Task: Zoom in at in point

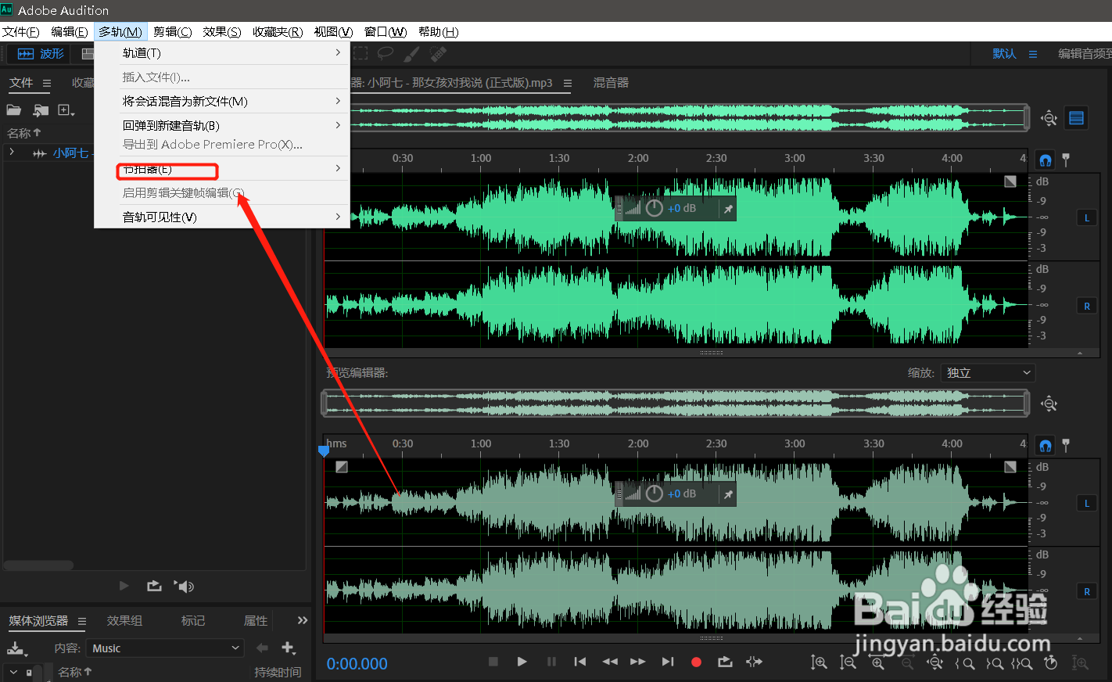Action: pos(965,663)
